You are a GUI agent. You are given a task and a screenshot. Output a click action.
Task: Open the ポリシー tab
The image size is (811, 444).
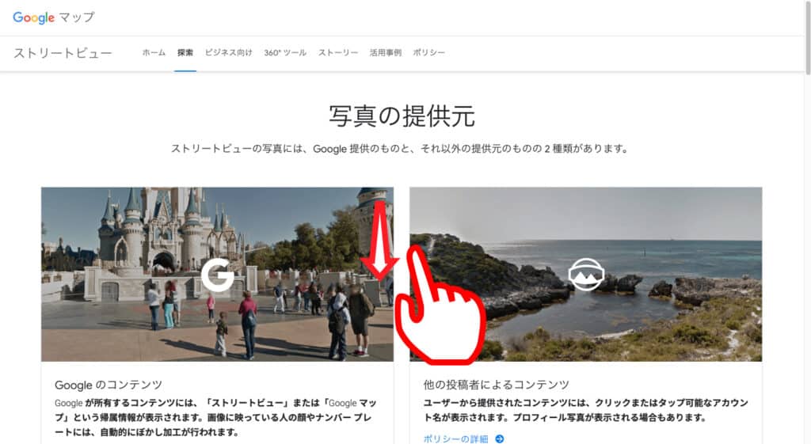428,53
